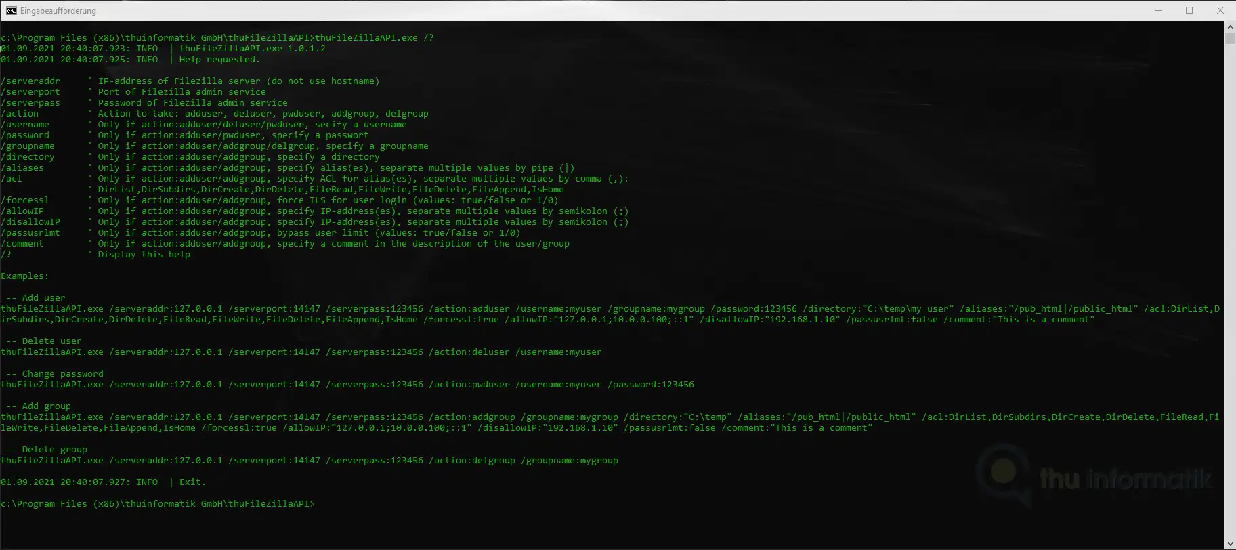The height and width of the screenshot is (550, 1236).
Task: Select '/allowIP' in the parameter help list
Action: (x=22, y=211)
